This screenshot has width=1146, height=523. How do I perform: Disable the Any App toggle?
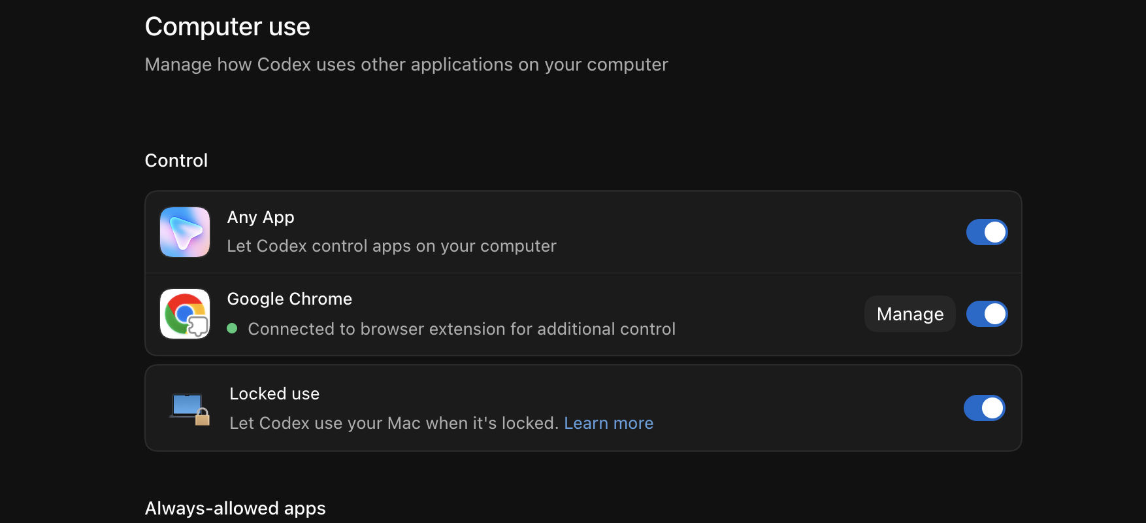coord(987,232)
